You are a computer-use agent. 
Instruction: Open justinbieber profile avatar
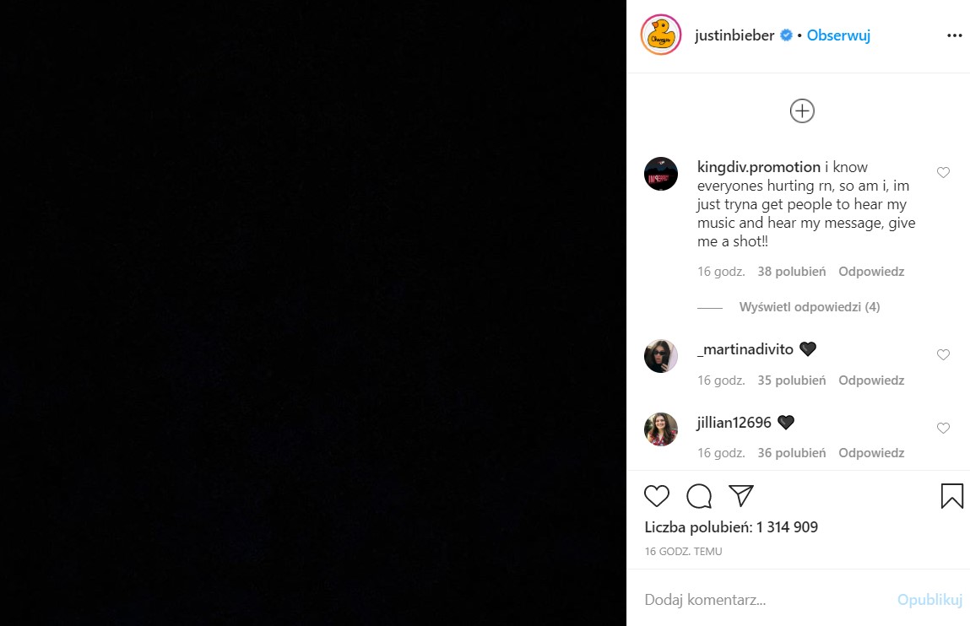click(661, 35)
